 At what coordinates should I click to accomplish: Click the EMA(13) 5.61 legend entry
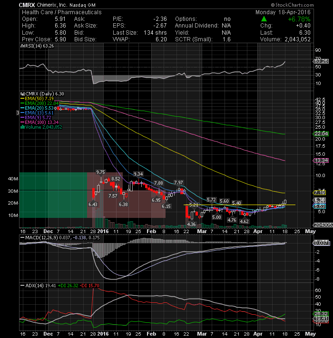tap(37, 113)
